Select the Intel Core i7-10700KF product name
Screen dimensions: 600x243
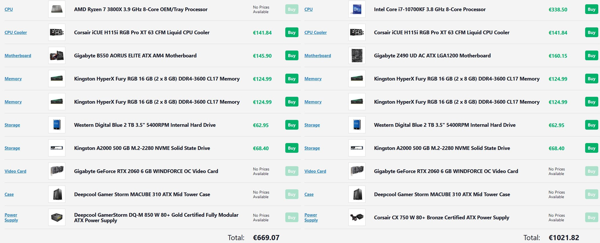430,9
